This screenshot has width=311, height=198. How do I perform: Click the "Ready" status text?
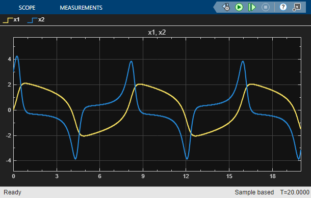pos(13,192)
